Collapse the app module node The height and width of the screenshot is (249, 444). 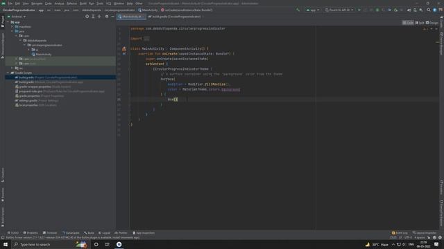pyautogui.click(x=8, y=22)
